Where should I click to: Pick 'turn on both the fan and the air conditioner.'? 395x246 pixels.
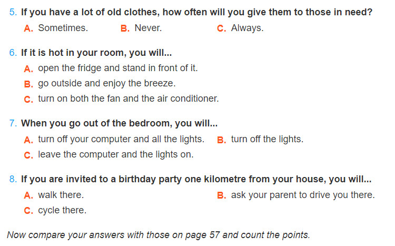click(x=129, y=99)
